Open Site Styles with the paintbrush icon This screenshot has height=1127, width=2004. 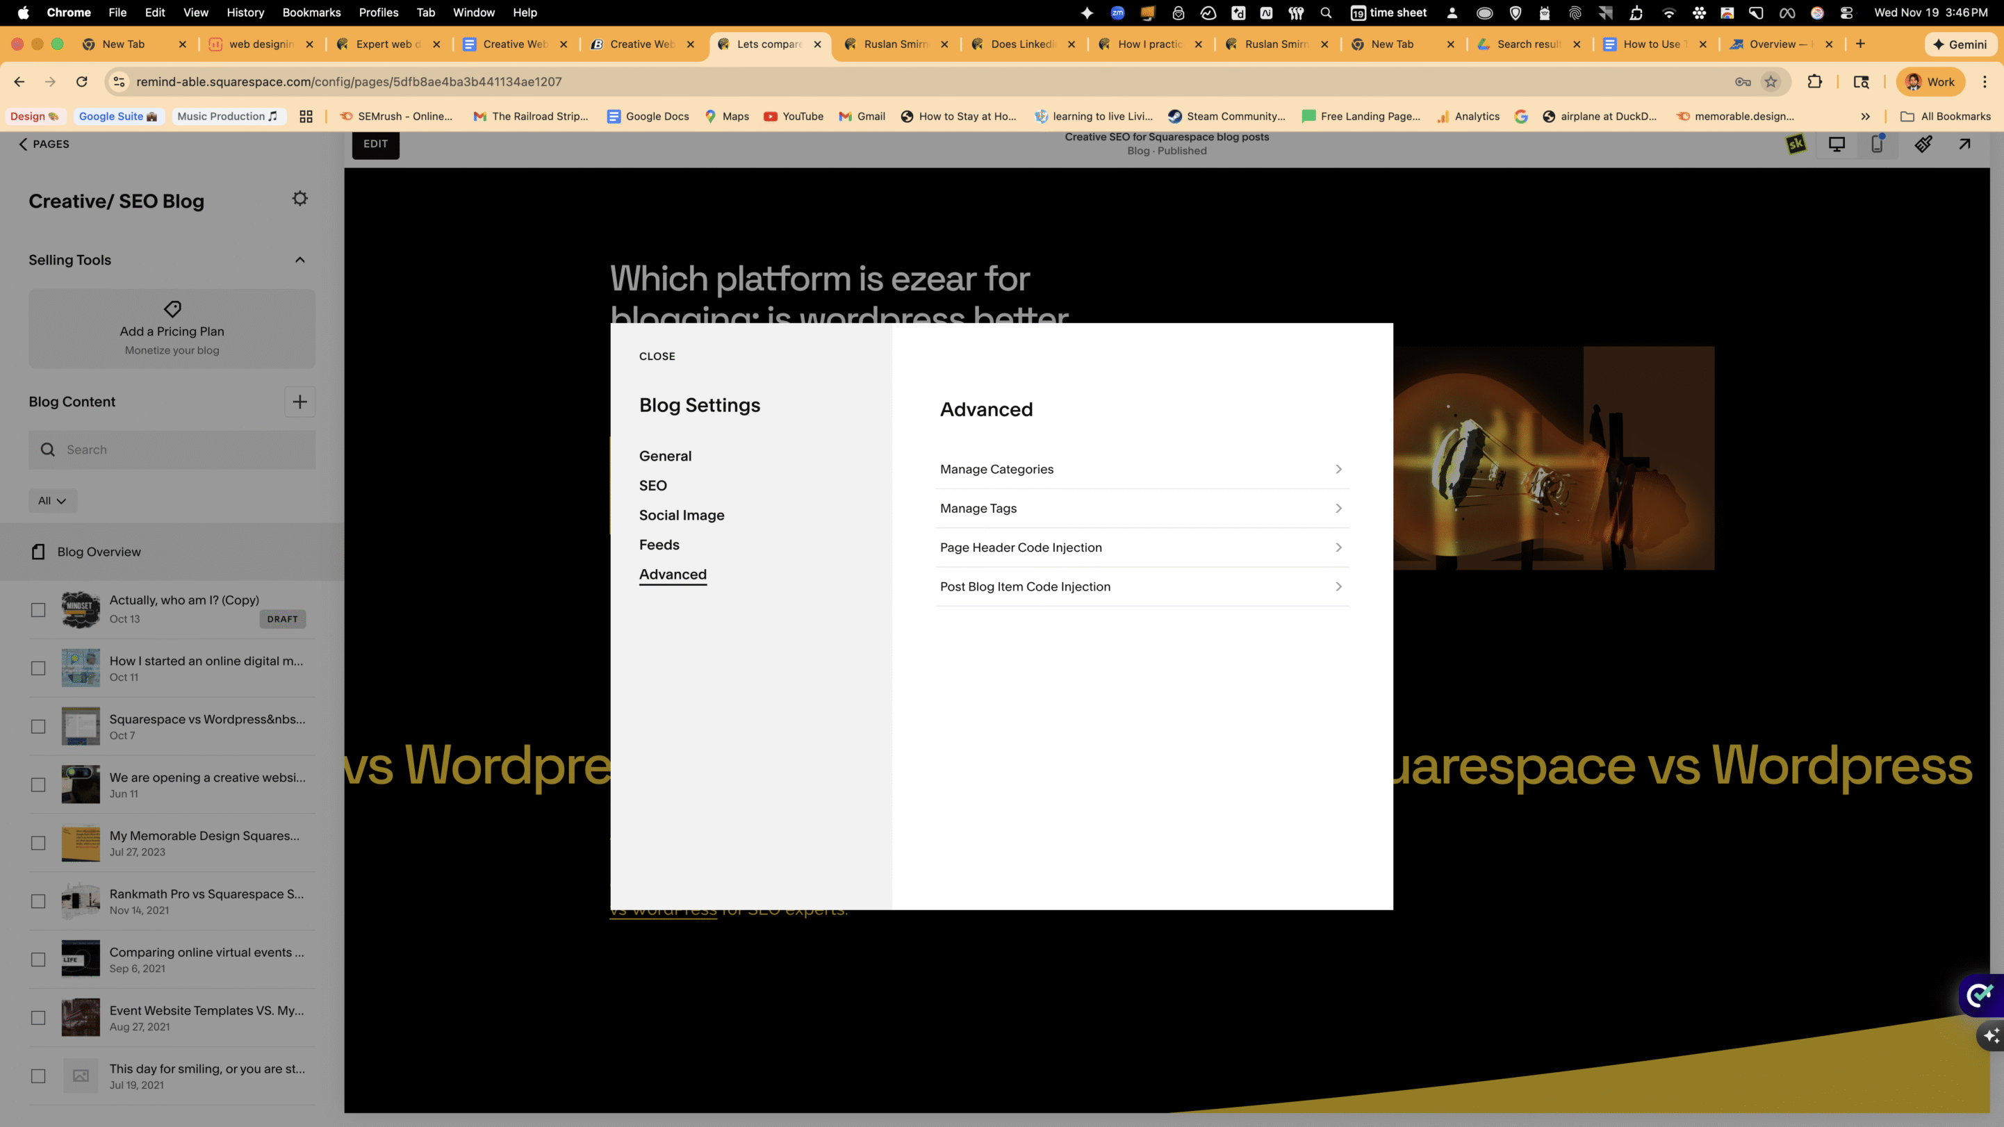pyautogui.click(x=1923, y=144)
